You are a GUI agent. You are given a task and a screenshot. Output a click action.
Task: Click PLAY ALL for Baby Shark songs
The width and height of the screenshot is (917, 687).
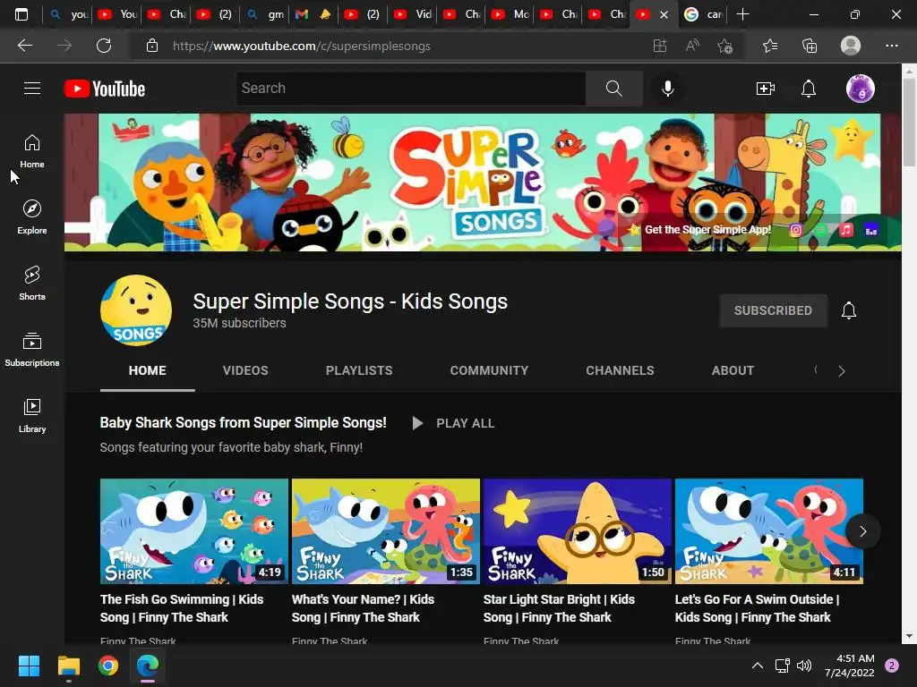pyautogui.click(x=454, y=423)
